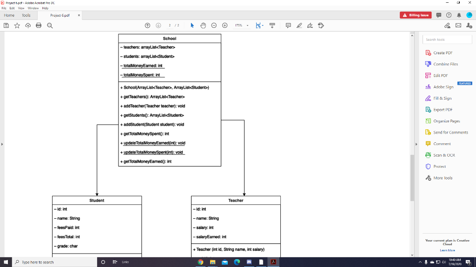Go to the previous page
Viewport: 476px width, 267px height.
pyautogui.click(x=147, y=25)
